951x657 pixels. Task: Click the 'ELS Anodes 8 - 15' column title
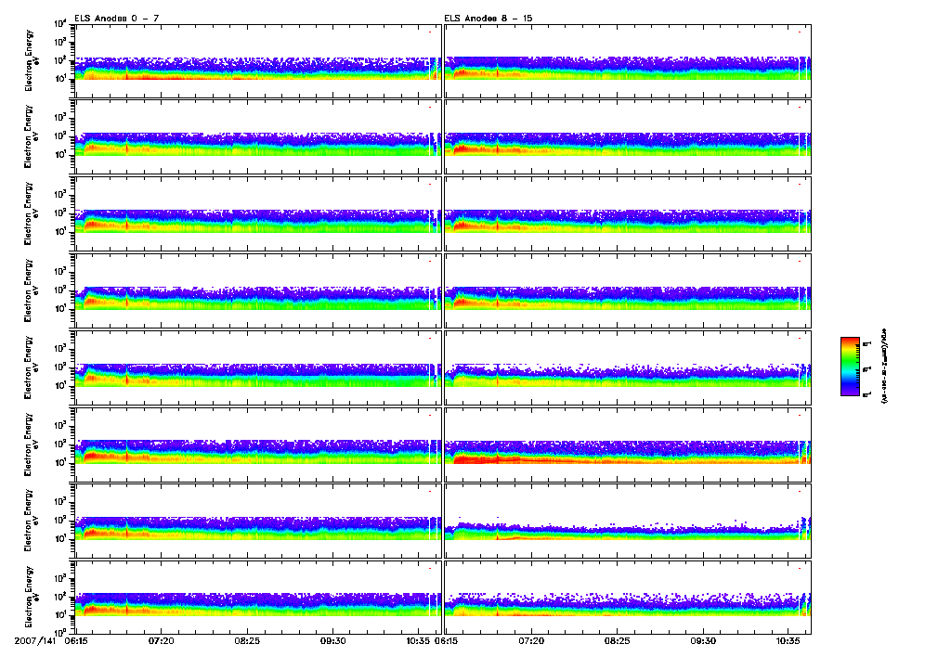pyautogui.click(x=488, y=19)
